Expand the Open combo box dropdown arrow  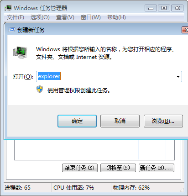[x=178, y=77]
